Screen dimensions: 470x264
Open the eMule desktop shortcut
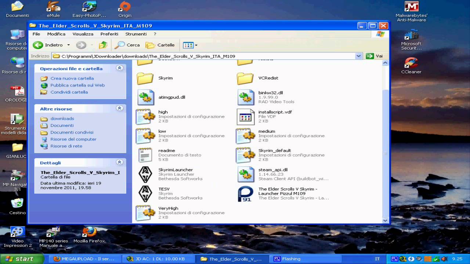53,9
